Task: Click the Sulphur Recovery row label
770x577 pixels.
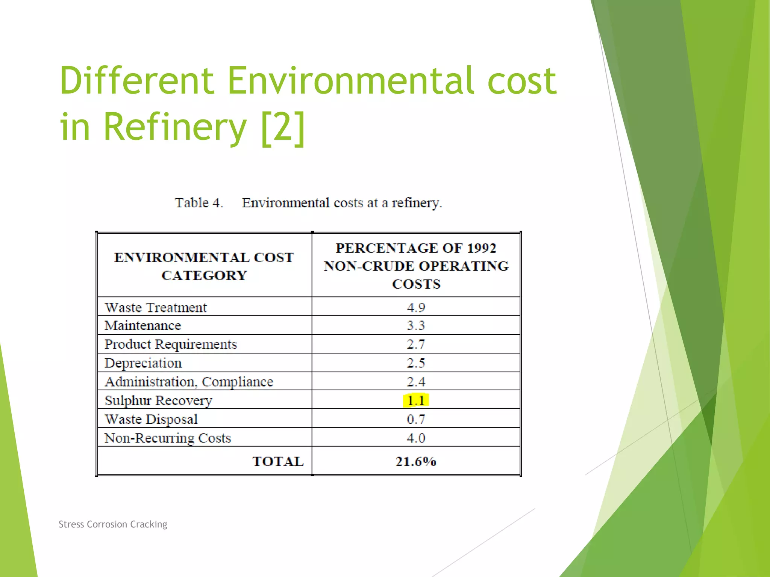Action: point(158,400)
